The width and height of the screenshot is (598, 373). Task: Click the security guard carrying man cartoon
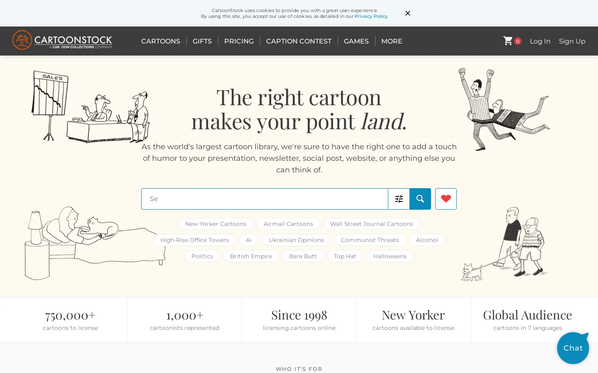[504, 109]
